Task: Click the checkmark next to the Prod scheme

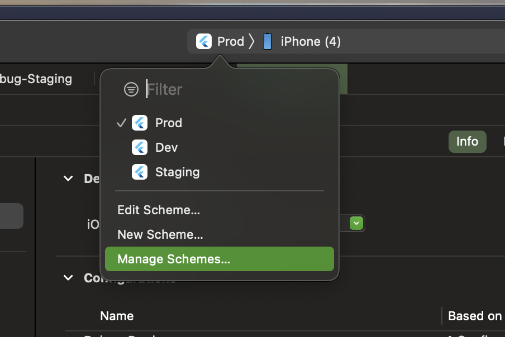Action: (121, 123)
